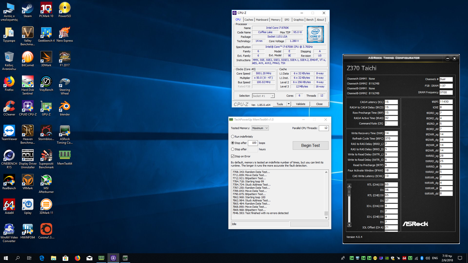Launch PCMark 10 from the desktop
Image resolution: width=468 pixels, height=263 pixels.
pyautogui.click(x=46, y=10)
